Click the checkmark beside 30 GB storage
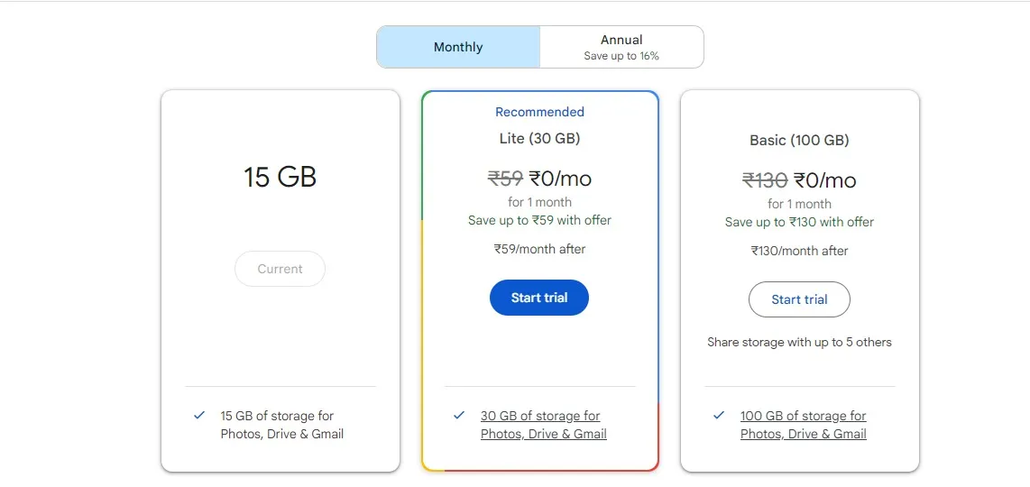The image size is (1030, 487). 459,416
